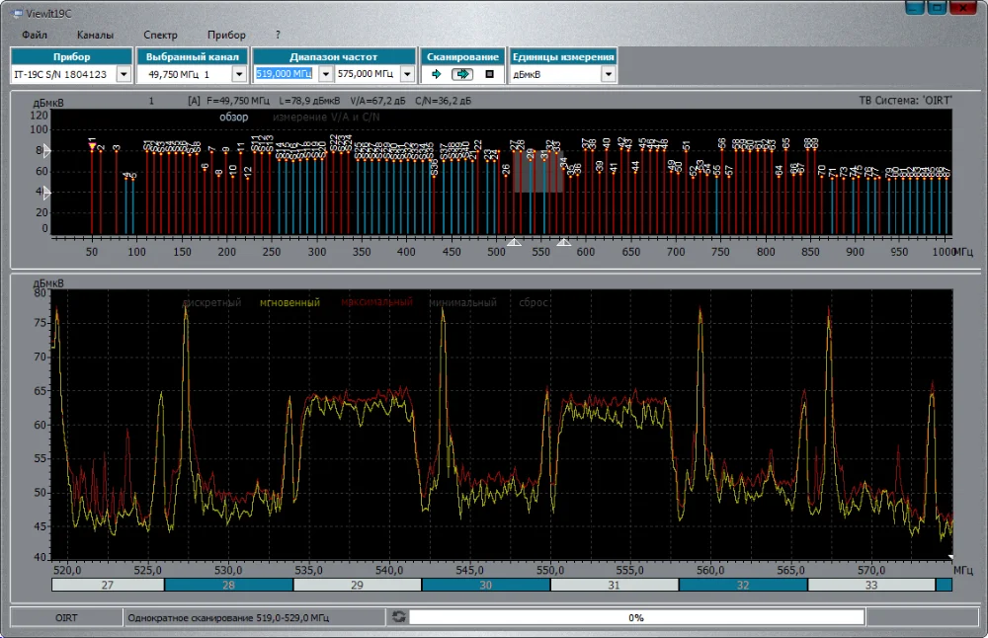Click the upper level marker on overview axis

[46, 150]
